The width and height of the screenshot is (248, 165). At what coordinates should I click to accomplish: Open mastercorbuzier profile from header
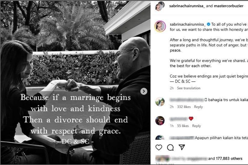pos(228,6)
